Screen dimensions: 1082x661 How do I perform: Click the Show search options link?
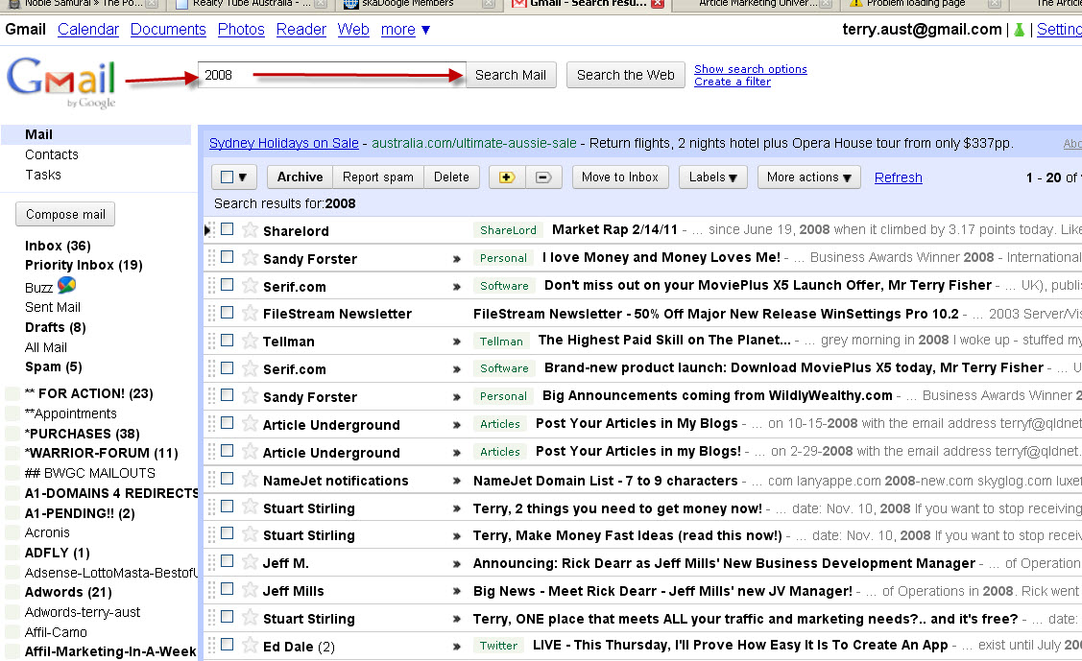coord(750,69)
